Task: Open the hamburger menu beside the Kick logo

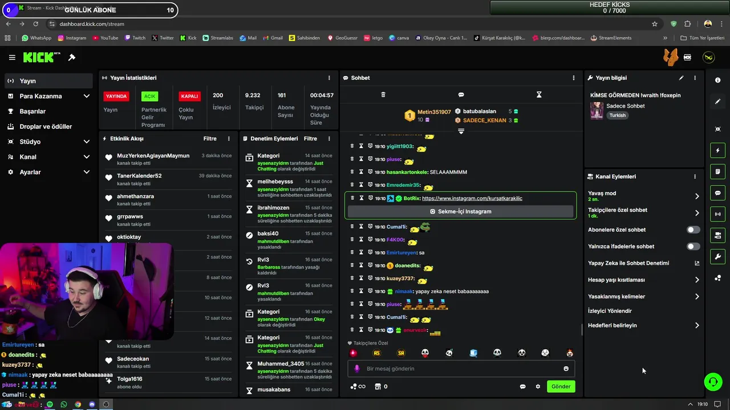Action: [x=12, y=58]
